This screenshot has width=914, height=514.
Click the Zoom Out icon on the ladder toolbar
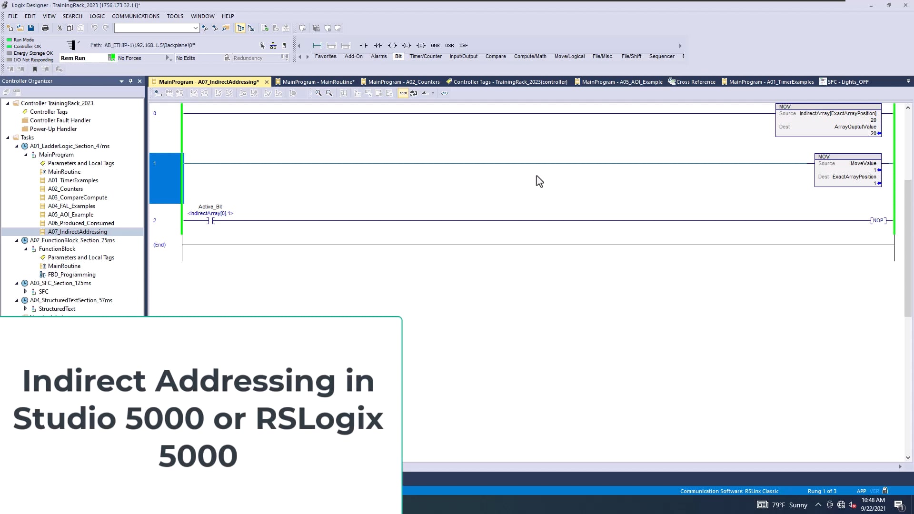pyautogui.click(x=330, y=93)
